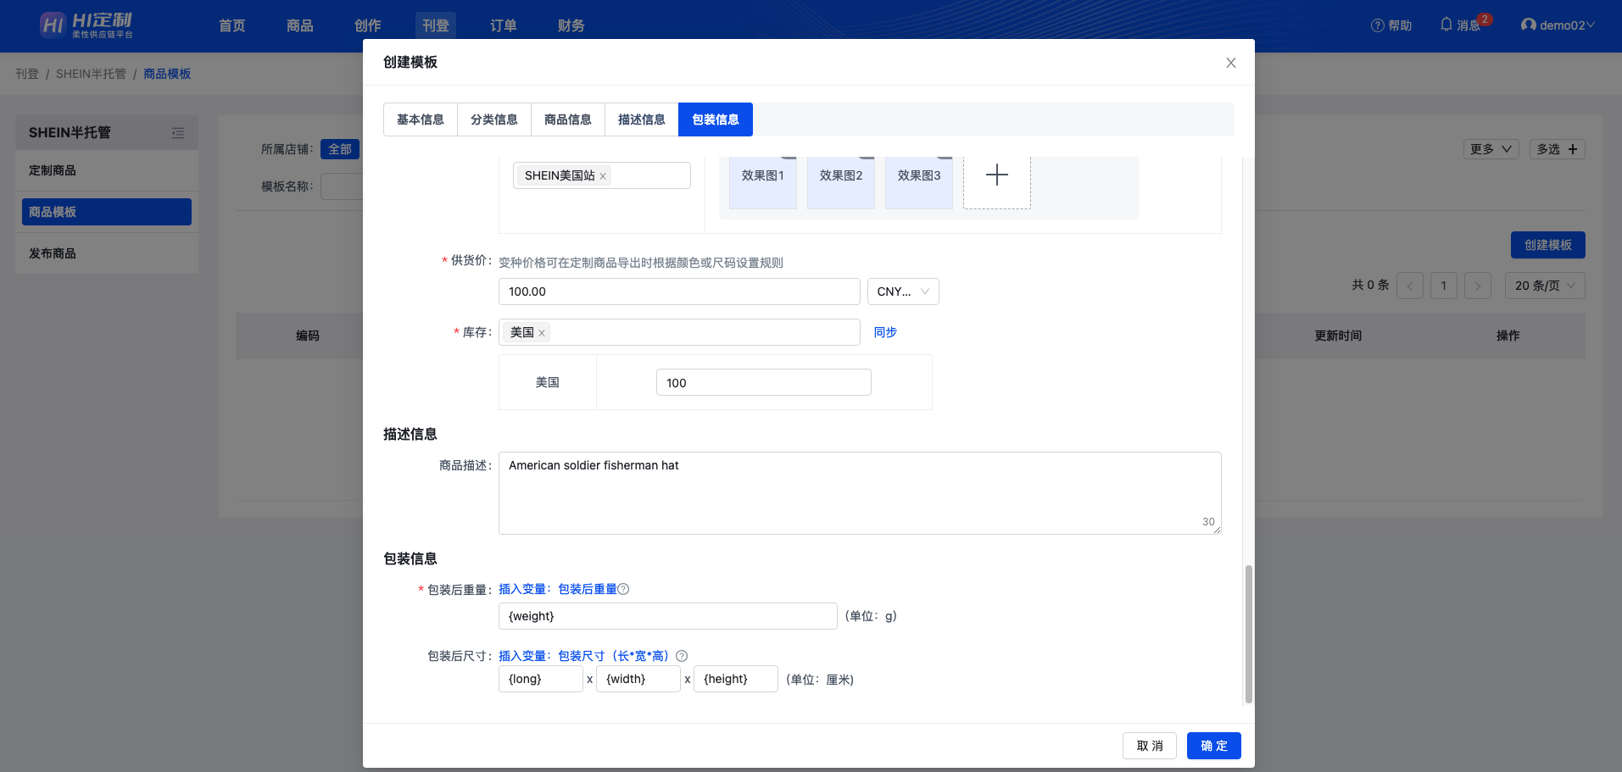Expand the 更多 filter dropdown
This screenshot has height=772, width=1622.
coord(1491,149)
